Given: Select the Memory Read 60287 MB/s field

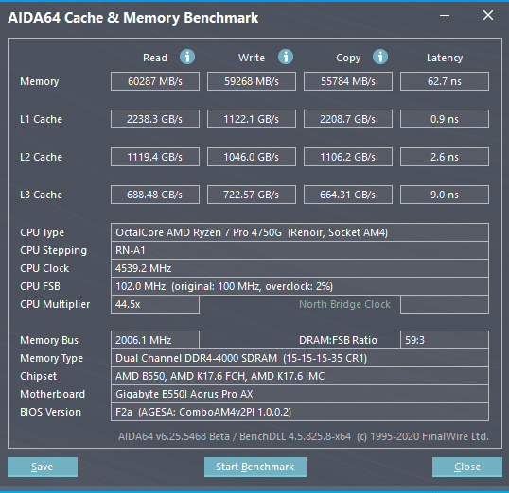Looking at the screenshot, I should (x=155, y=81).
